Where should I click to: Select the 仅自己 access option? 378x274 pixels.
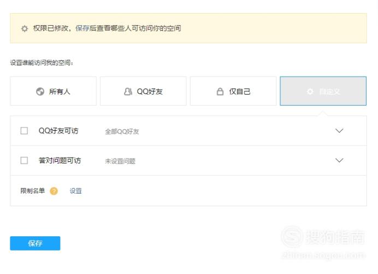pyautogui.click(x=233, y=91)
